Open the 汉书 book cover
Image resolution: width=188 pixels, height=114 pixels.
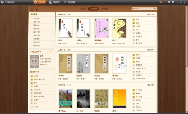click(65, 28)
